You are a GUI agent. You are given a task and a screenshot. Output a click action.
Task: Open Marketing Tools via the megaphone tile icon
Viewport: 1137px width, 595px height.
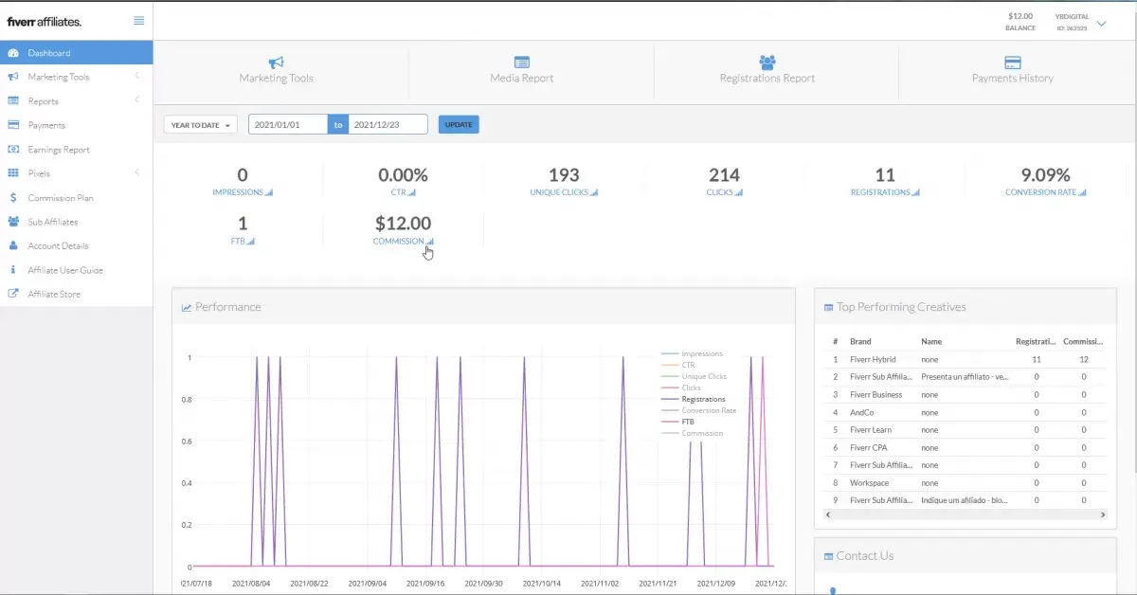276,63
